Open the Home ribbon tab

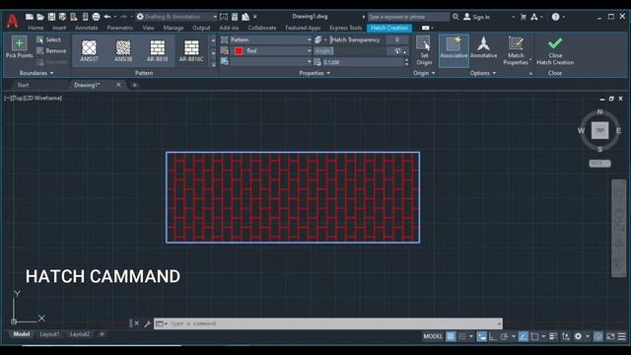point(35,28)
